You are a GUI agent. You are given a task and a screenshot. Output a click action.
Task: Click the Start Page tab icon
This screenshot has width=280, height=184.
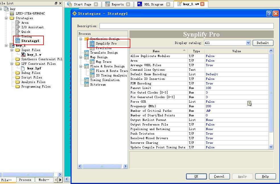[x=69, y=4]
